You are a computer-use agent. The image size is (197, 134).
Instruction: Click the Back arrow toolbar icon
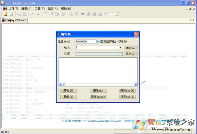click(33, 14)
